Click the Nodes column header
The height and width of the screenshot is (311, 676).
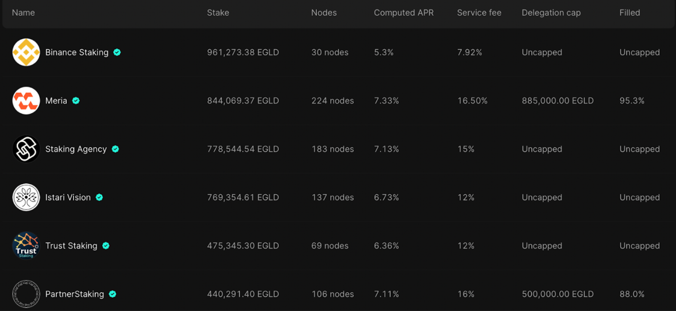(x=324, y=13)
